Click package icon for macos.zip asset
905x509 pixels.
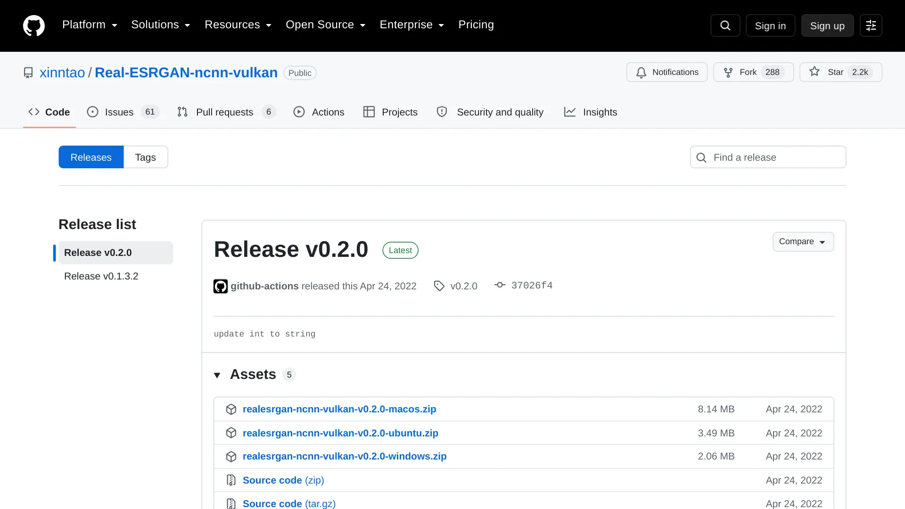231,409
